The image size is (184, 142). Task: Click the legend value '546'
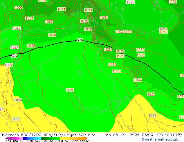(53, 141)
